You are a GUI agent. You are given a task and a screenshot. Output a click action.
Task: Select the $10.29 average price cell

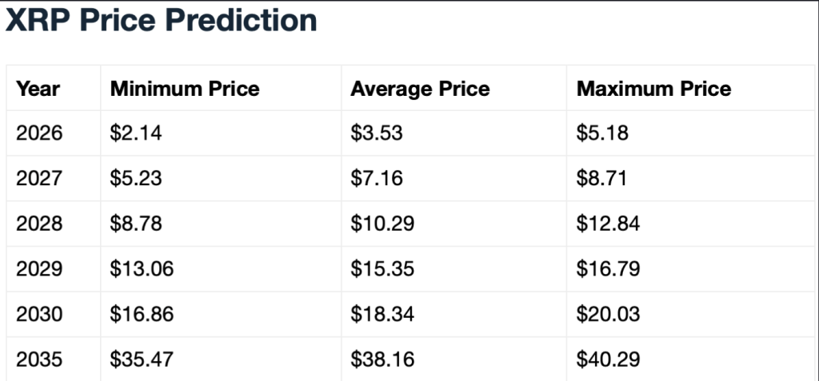[382, 224]
